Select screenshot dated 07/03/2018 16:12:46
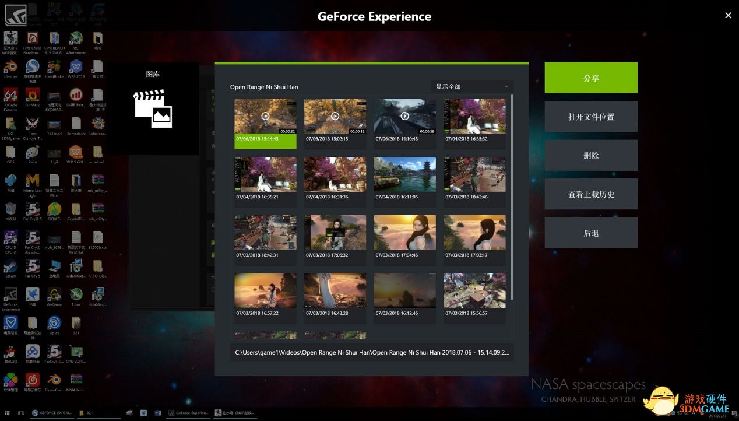 (405, 298)
